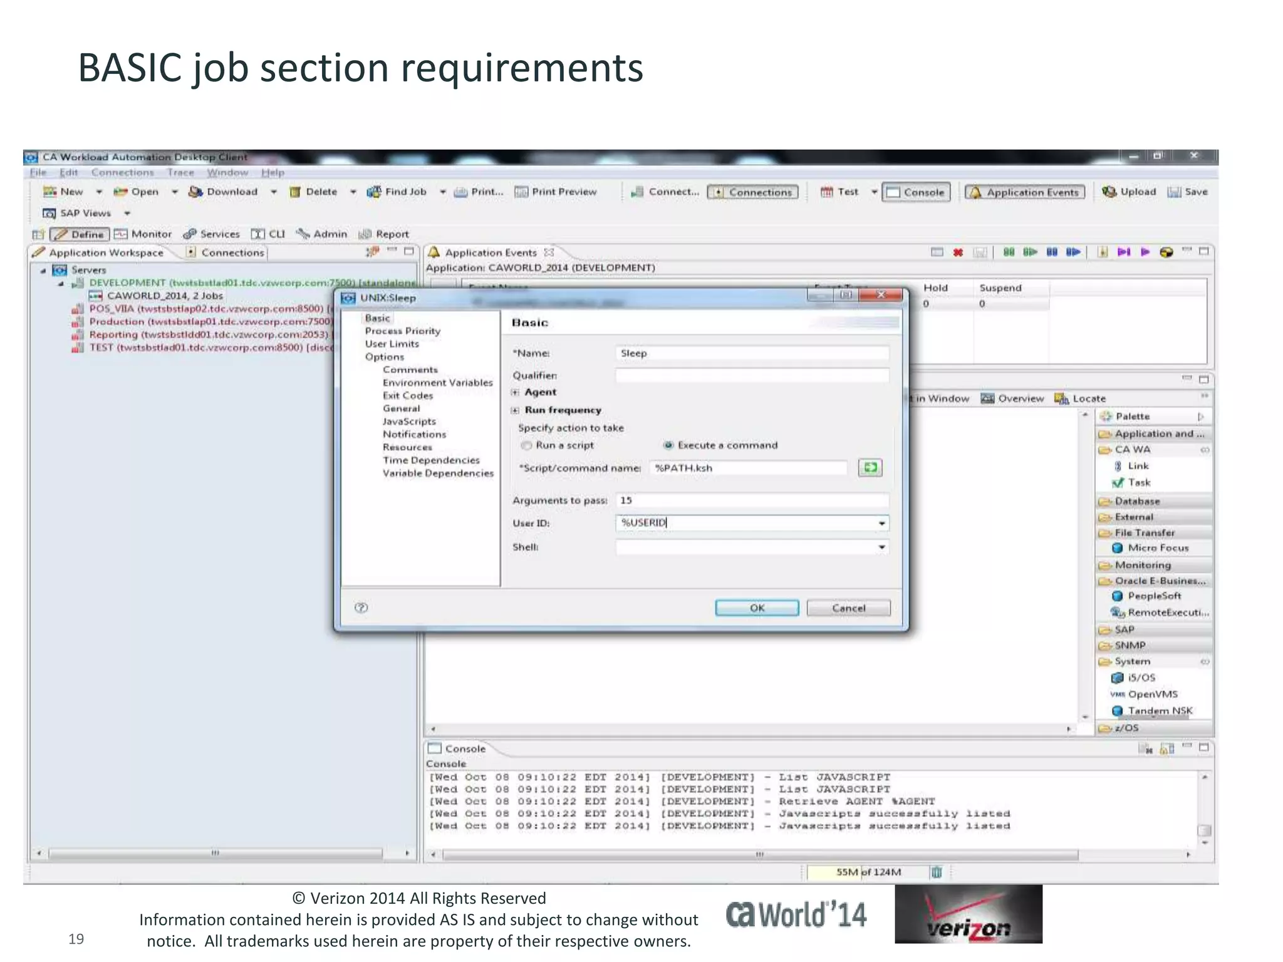Click the Arguments to pass field
The width and height of the screenshot is (1283, 962).
click(x=752, y=500)
